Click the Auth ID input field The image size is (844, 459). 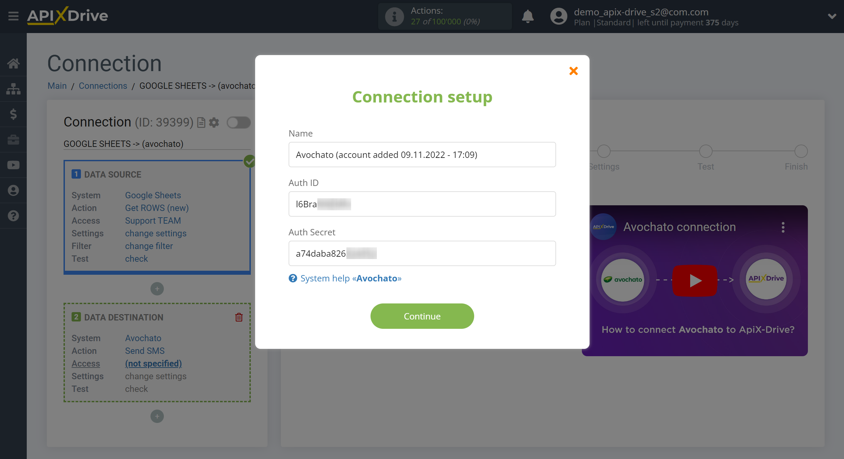(422, 204)
